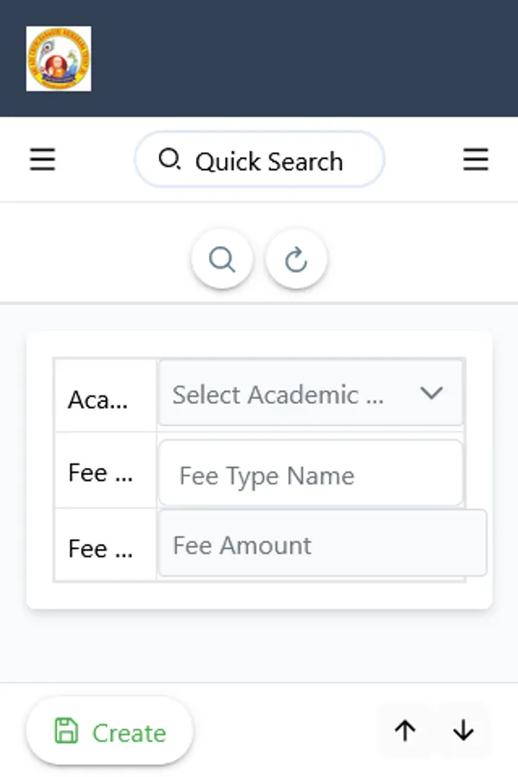
Task: Click the floppy disk icon on Create
Action: click(66, 731)
